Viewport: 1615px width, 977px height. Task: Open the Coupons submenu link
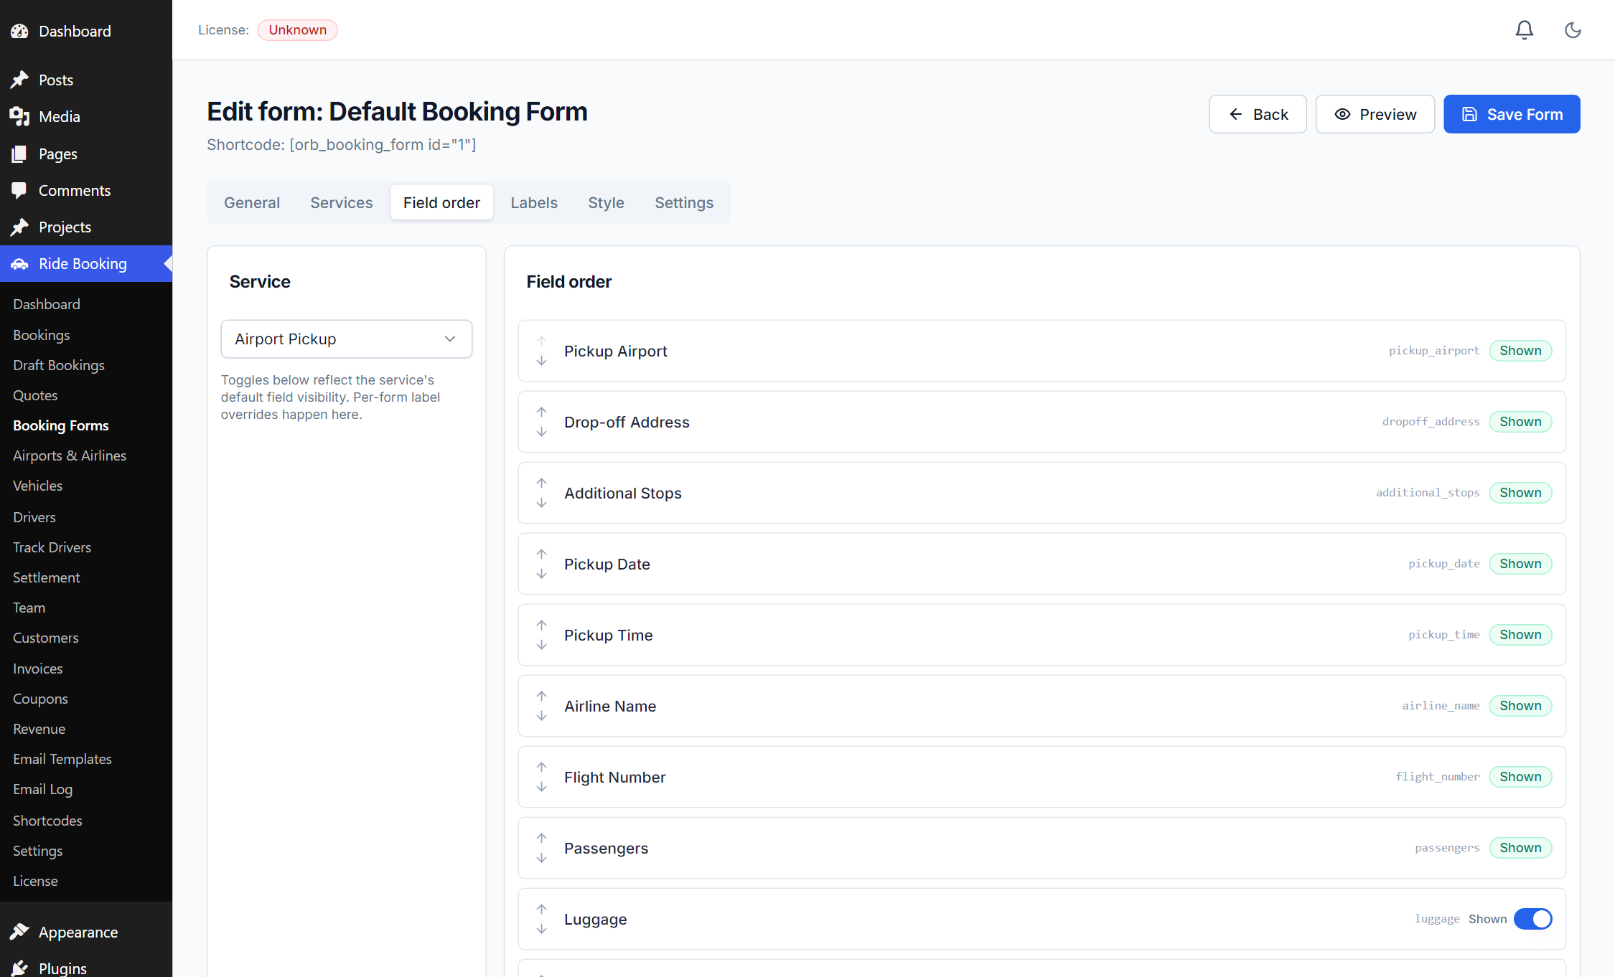[41, 699]
